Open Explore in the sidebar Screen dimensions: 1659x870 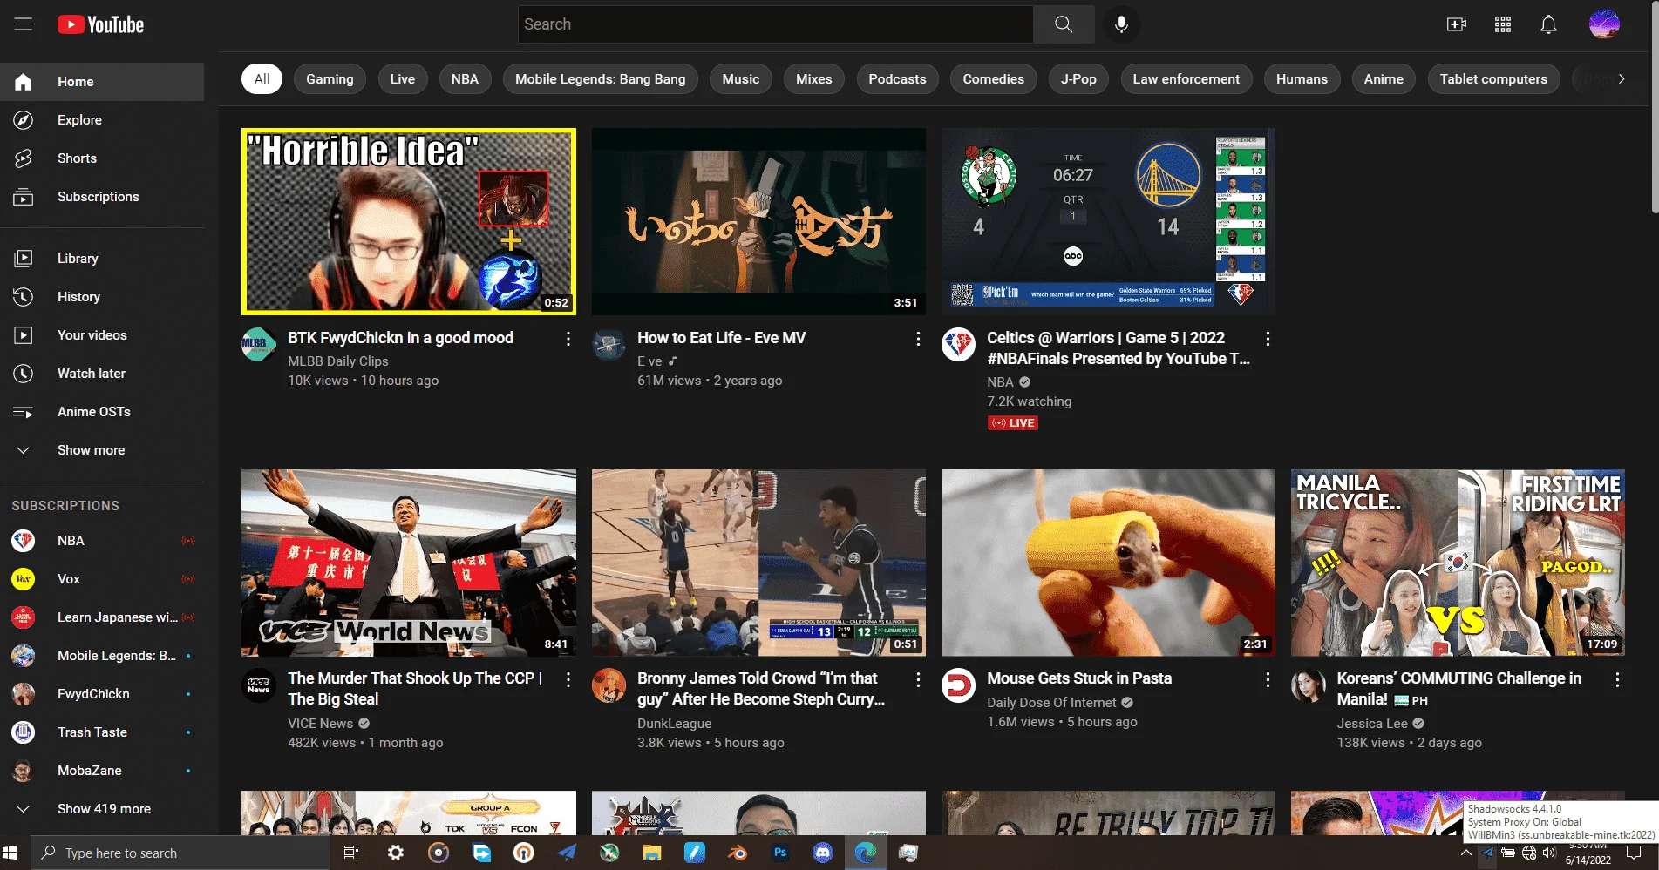tap(102, 120)
